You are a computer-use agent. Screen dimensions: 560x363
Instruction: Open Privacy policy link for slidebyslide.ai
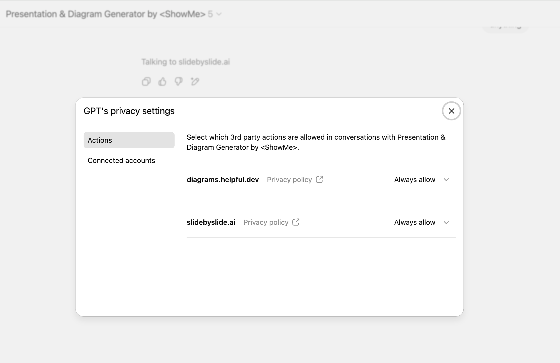click(x=266, y=223)
